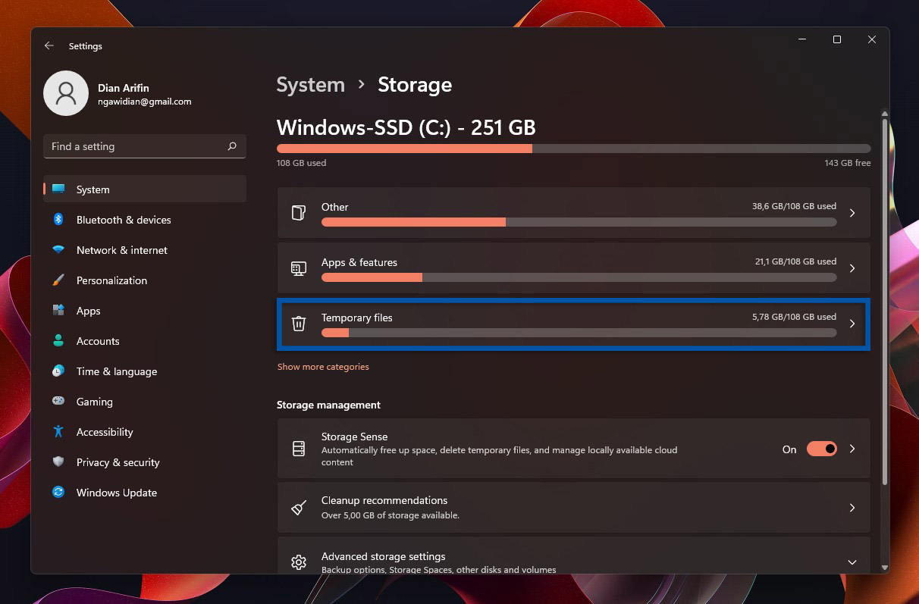Turn off Storage Sense
Image resolution: width=919 pixels, height=604 pixels.
822,449
